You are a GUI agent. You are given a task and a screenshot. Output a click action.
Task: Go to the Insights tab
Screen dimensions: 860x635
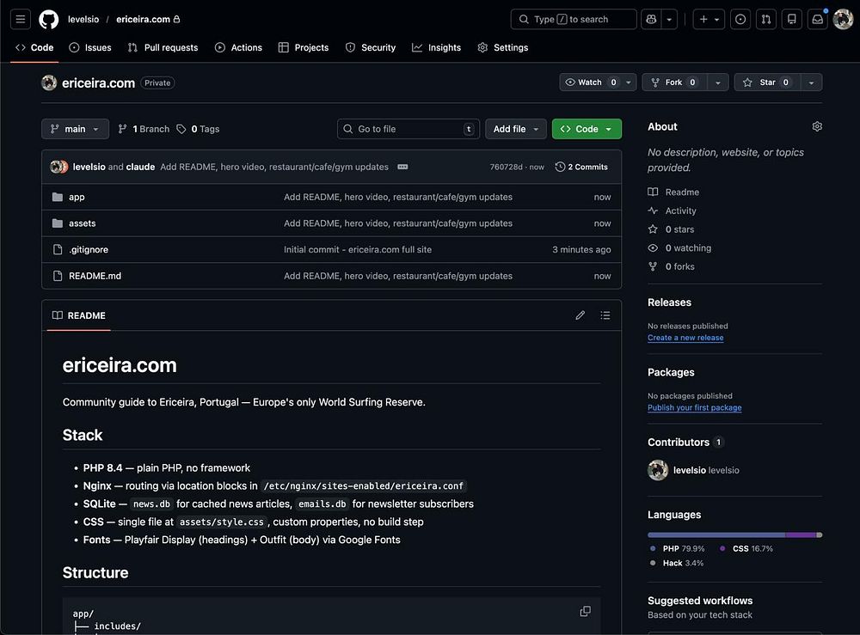436,47
